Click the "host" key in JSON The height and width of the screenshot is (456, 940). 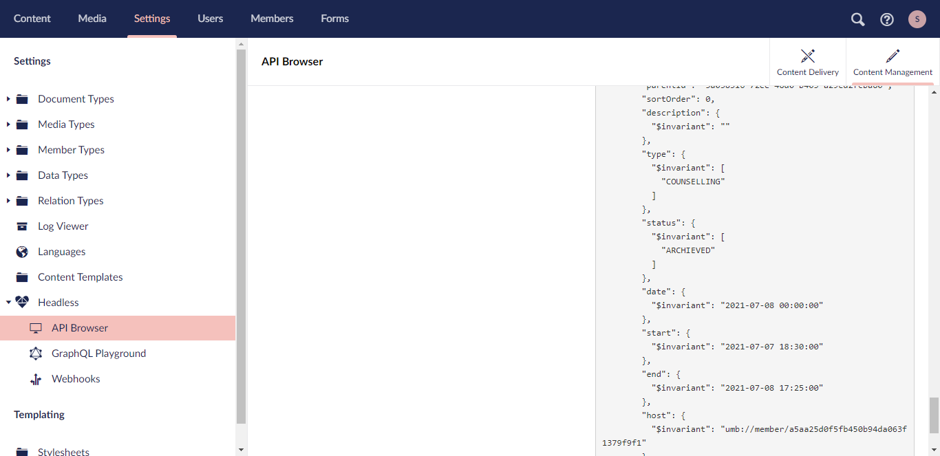pos(656,415)
